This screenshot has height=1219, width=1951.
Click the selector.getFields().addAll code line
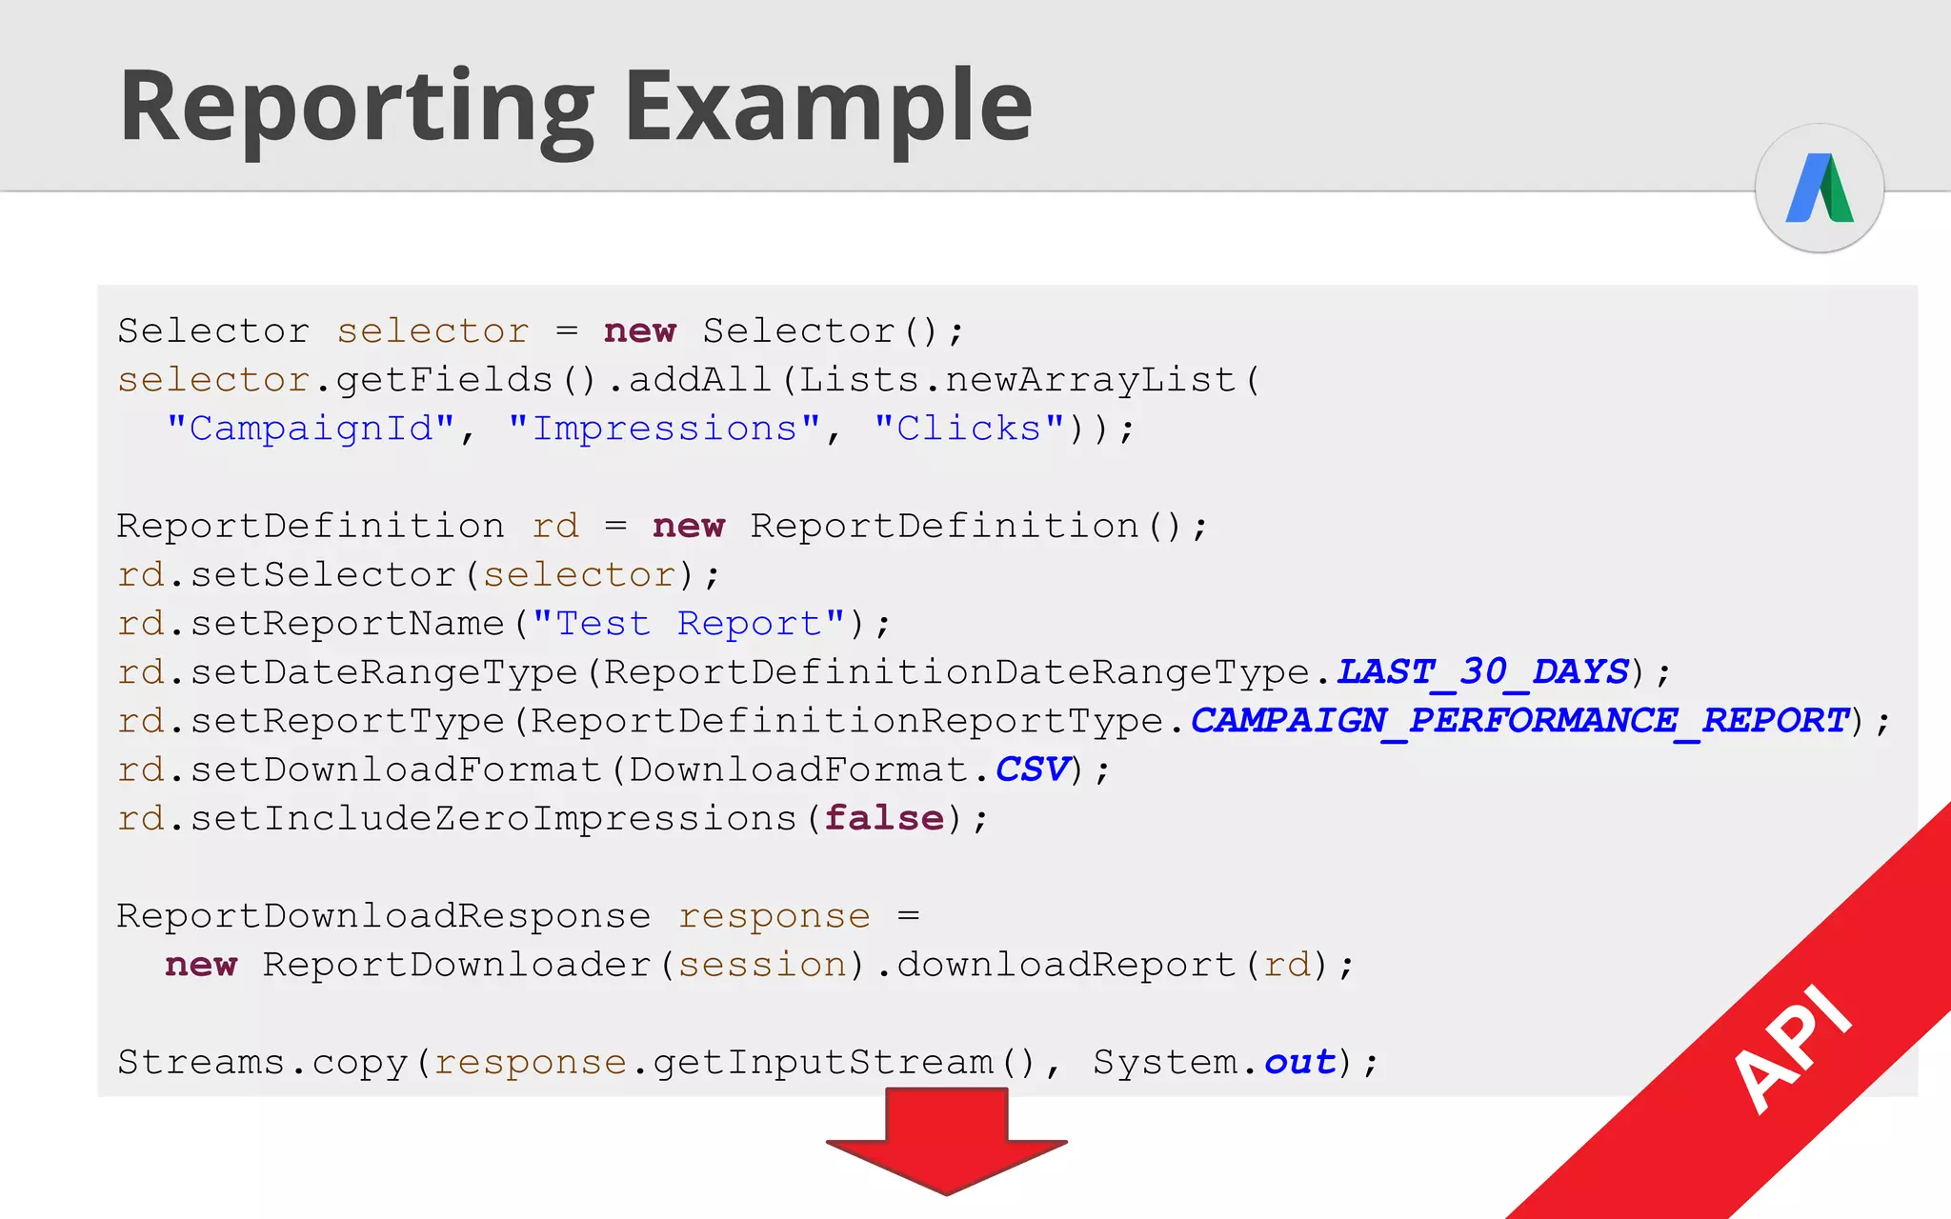click(x=689, y=380)
